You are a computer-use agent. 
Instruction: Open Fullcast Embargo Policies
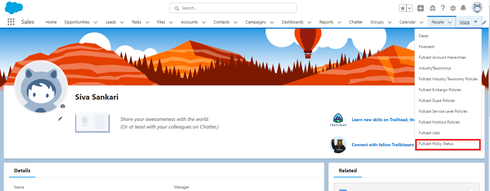pos(448,90)
